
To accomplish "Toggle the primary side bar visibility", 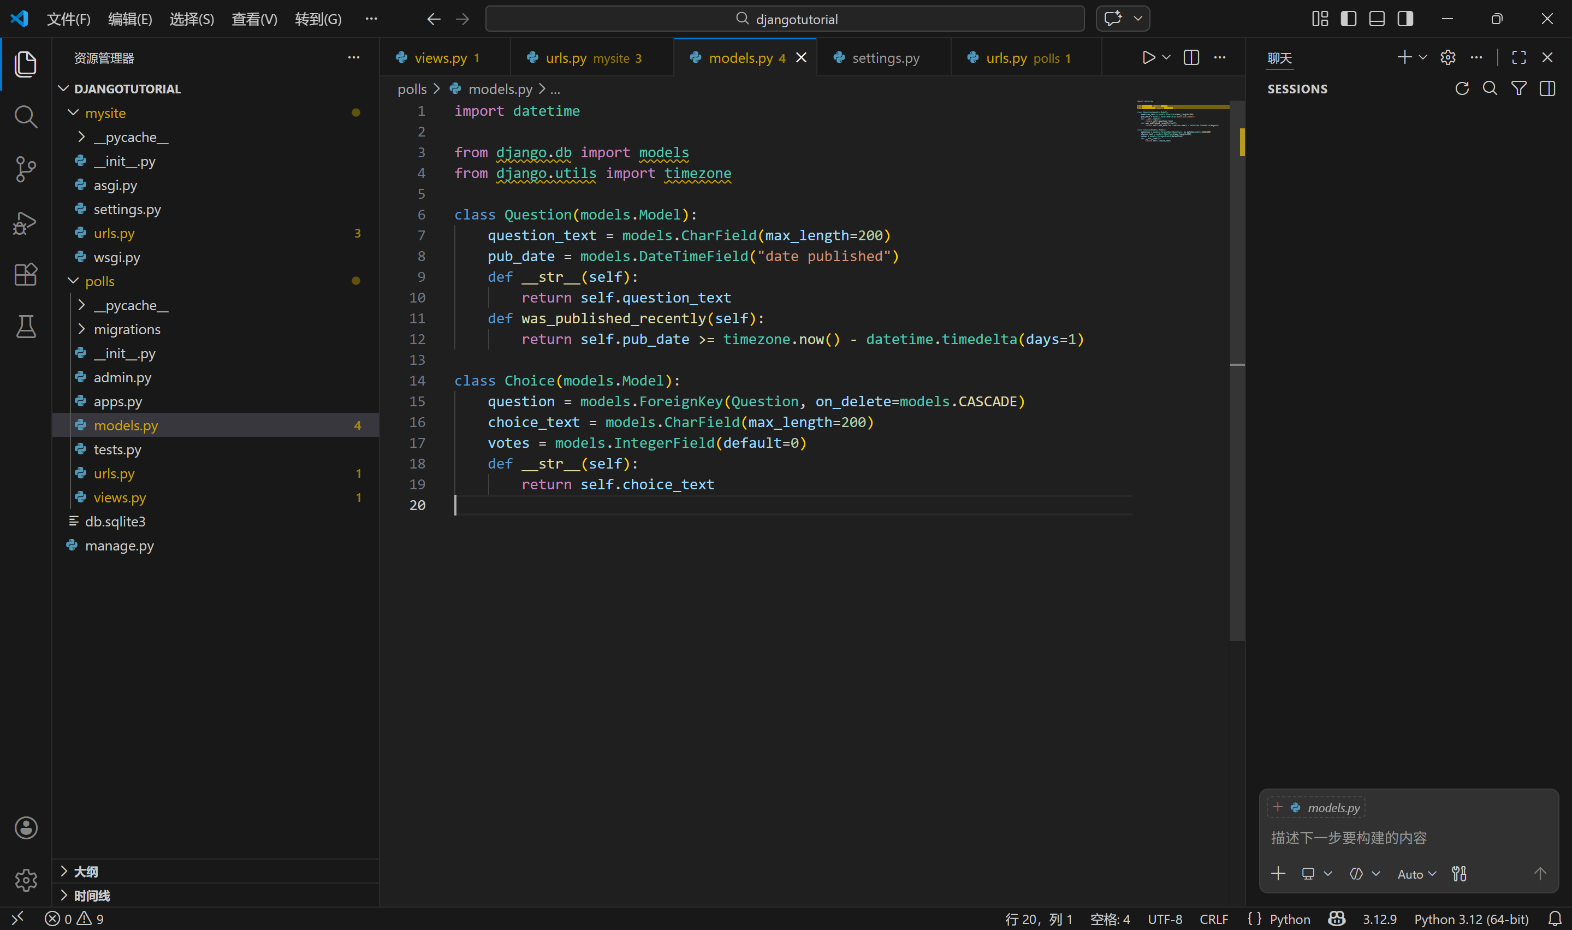I will pos(1348,19).
